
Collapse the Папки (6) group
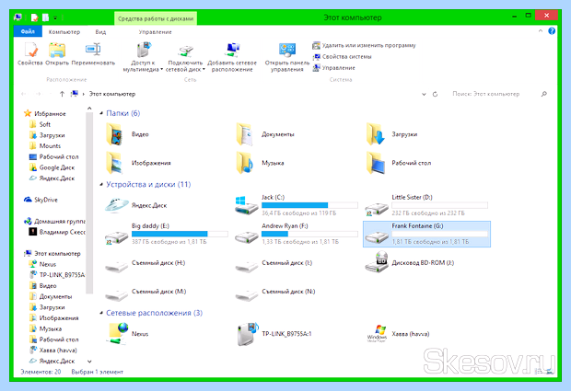pyautogui.click(x=101, y=113)
